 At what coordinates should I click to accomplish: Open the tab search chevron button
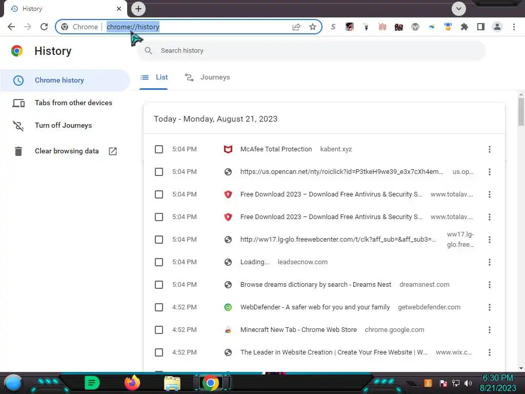[459, 9]
